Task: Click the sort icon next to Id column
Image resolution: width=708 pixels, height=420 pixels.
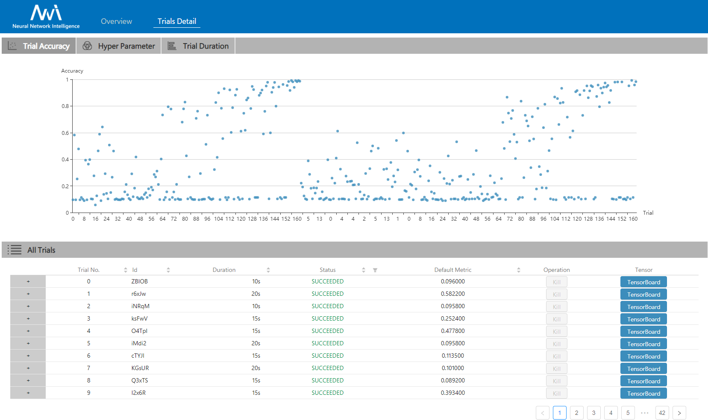Action: click(x=168, y=270)
